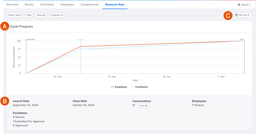Viewport: 256px width, 134px height.
Task: Open the All Time date range dropdown
Action: coord(243,15)
